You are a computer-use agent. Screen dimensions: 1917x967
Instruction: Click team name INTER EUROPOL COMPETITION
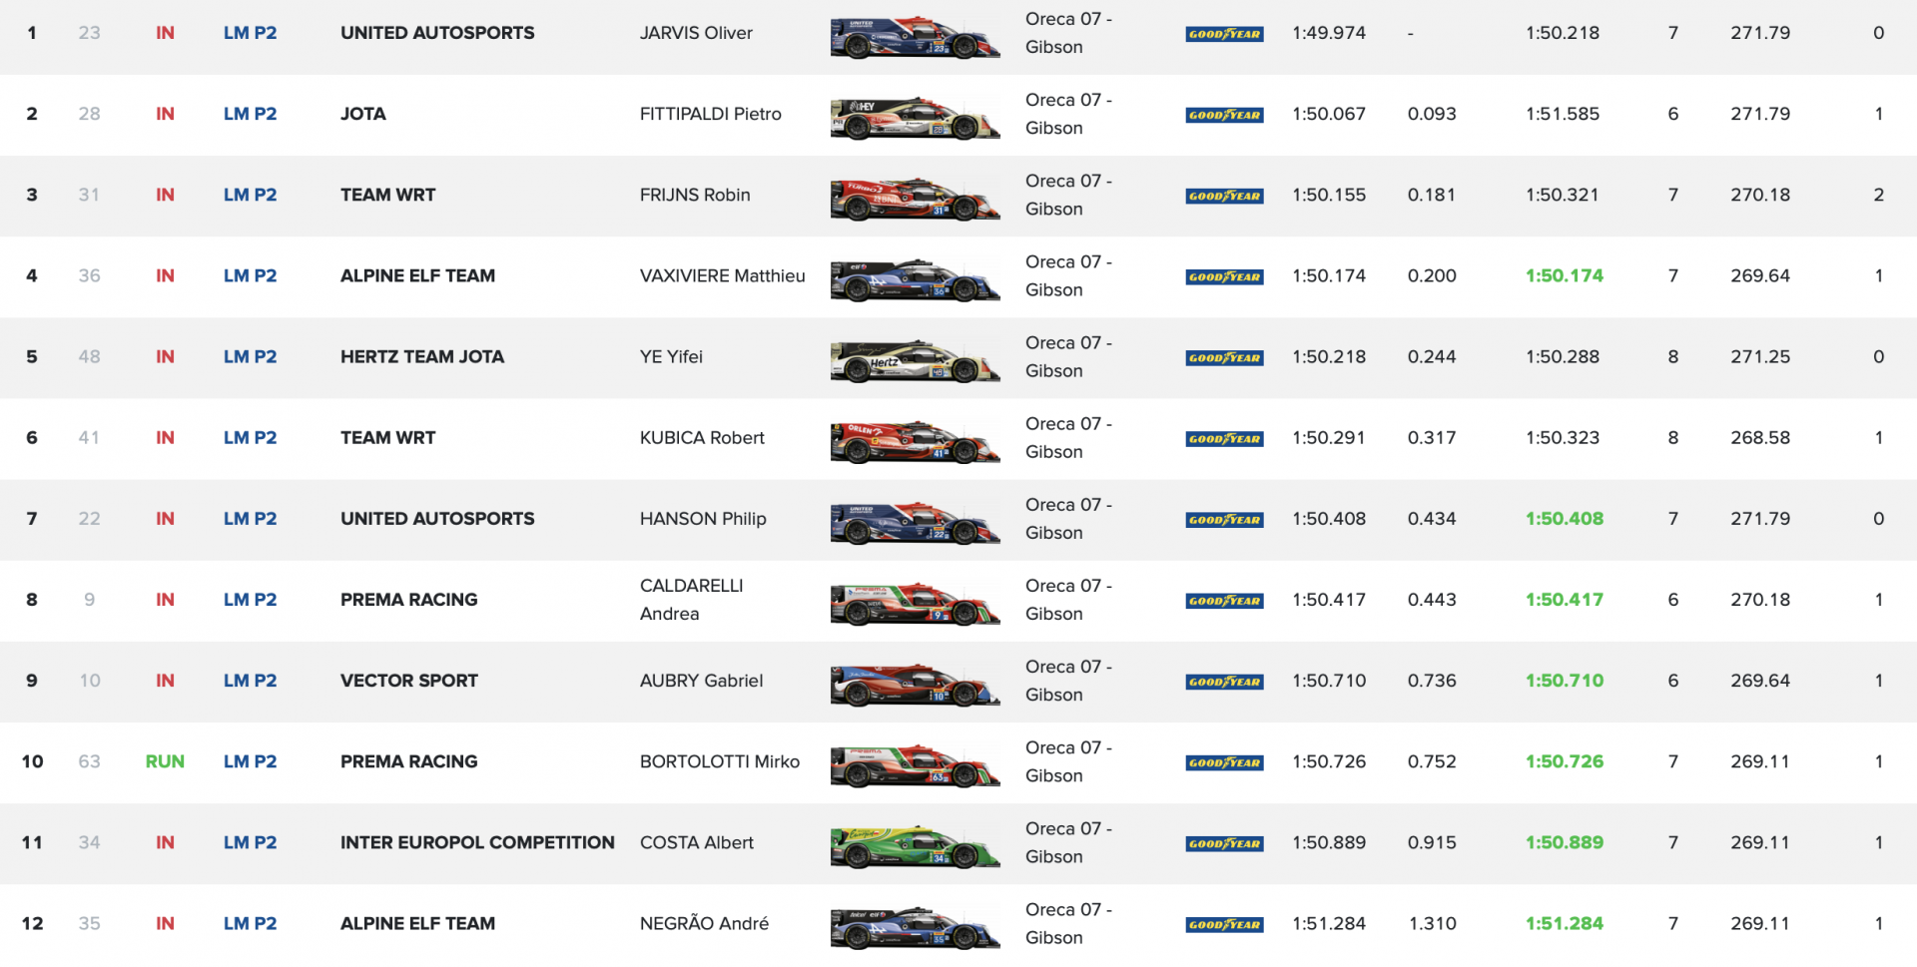click(x=477, y=842)
